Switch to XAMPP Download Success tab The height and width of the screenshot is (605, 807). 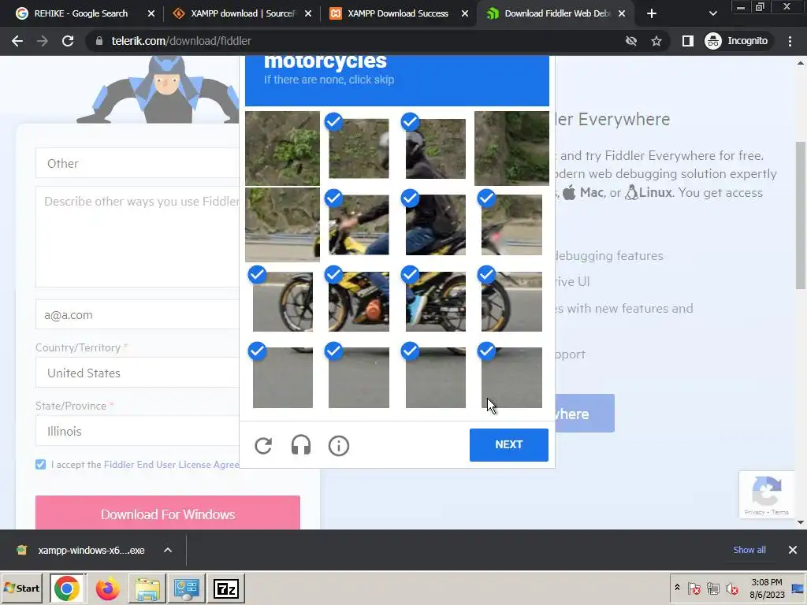398,13
